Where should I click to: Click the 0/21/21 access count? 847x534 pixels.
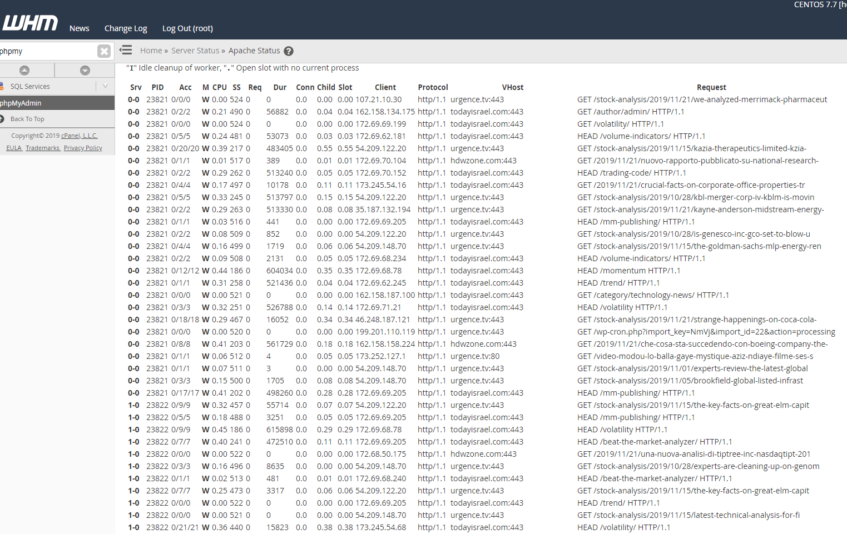tap(185, 527)
